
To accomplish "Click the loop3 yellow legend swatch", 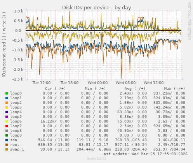I will click(x=7, y=107).
